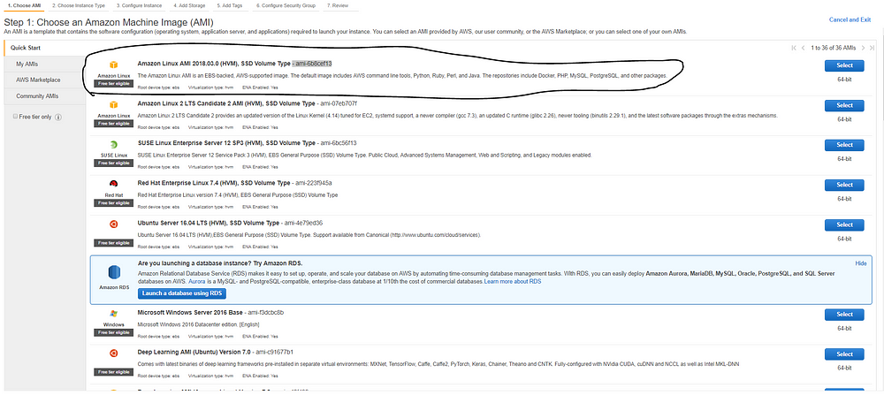Enable the Free tier only checkbox
The height and width of the screenshot is (403, 884).
pos(15,117)
